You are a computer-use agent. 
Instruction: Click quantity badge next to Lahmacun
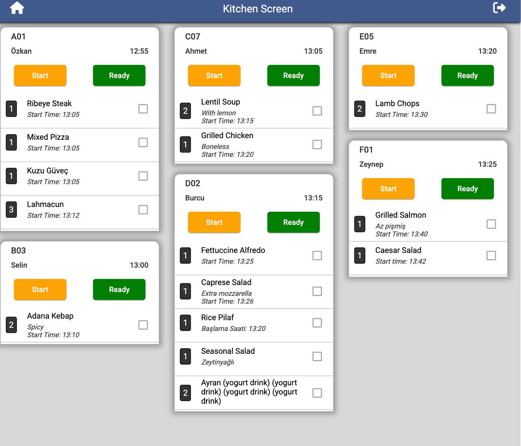click(11, 209)
